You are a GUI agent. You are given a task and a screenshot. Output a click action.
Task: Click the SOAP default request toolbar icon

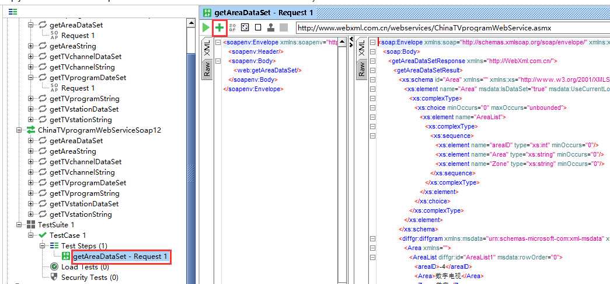[x=233, y=27]
